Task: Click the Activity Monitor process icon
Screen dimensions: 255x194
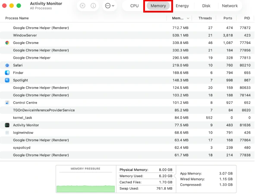Action: coord(7,125)
